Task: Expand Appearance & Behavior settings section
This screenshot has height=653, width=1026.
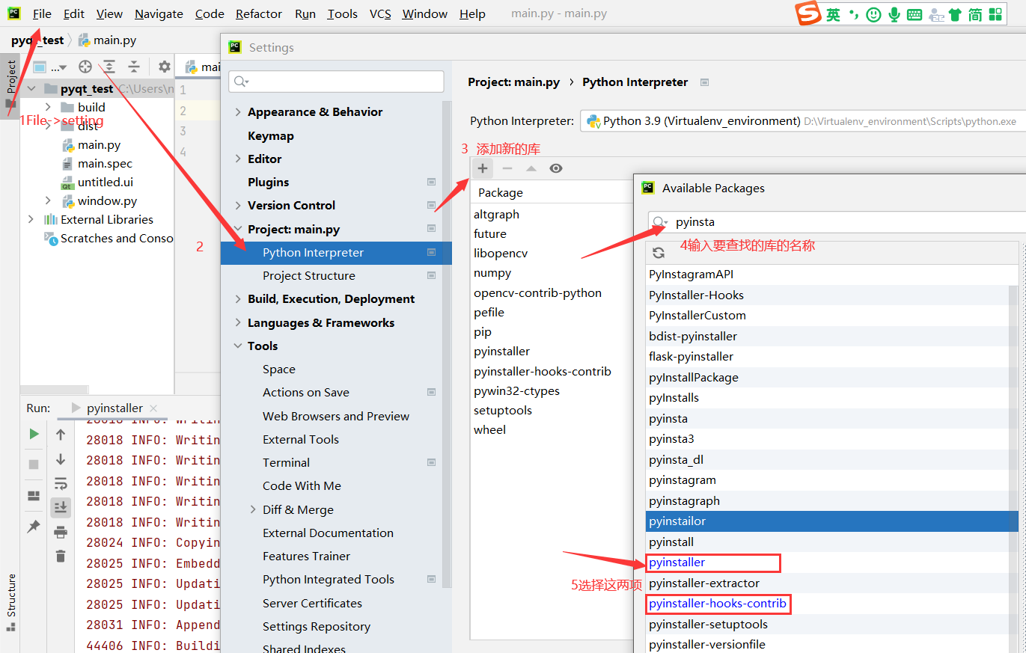Action: (236, 111)
